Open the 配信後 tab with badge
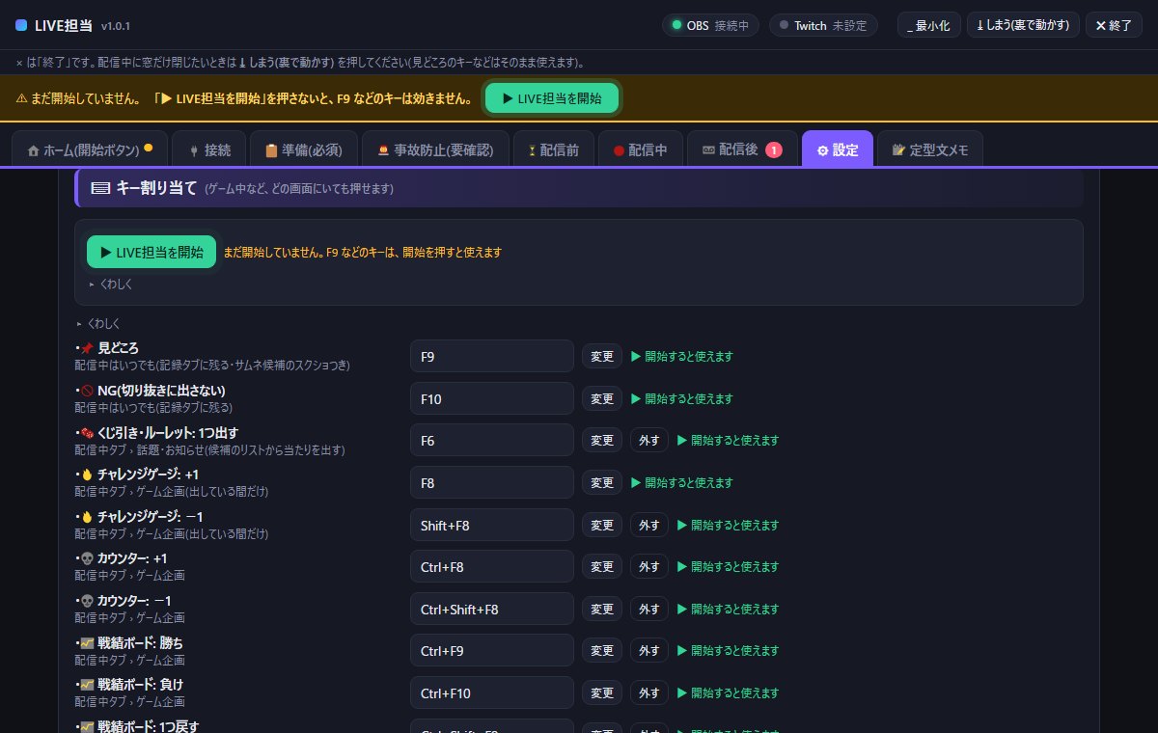This screenshot has width=1158, height=733. [742, 149]
